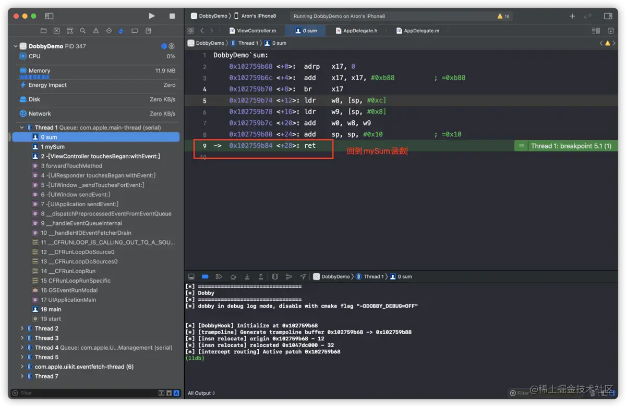The image size is (626, 407).
Task: Jump to previous issue arrow
Action: pos(601,43)
